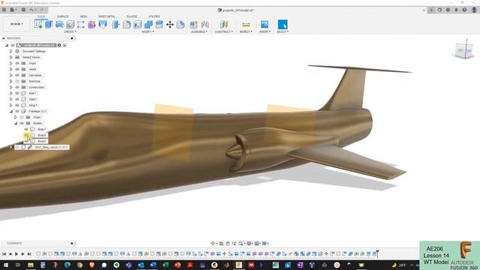This screenshot has height=270, width=480.
Task: Expand the Document Settings node
Action: click(11, 51)
